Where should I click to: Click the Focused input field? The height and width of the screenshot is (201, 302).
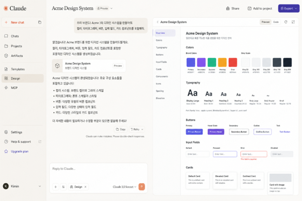pyautogui.click(x=225, y=154)
